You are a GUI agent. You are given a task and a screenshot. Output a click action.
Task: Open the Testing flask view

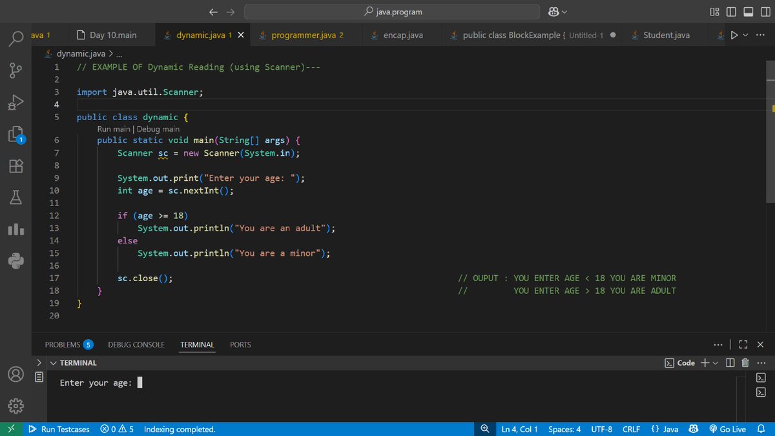tap(15, 198)
